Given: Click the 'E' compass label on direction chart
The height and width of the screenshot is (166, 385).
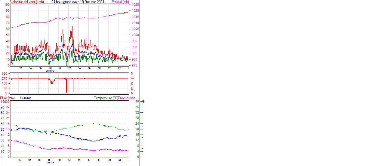Looking at the screenshot, I should tap(132, 88).
